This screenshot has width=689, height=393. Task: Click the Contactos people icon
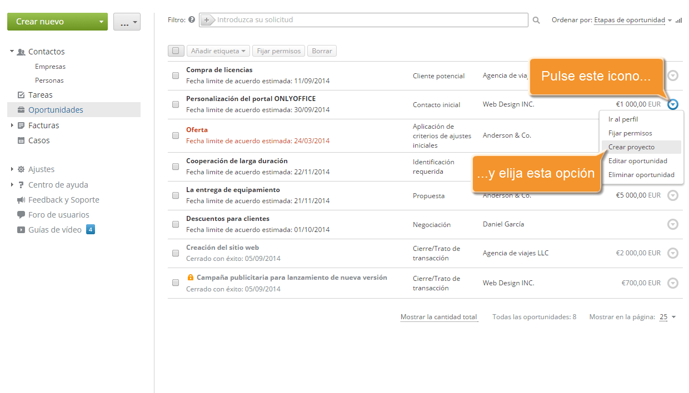tap(21, 52)
